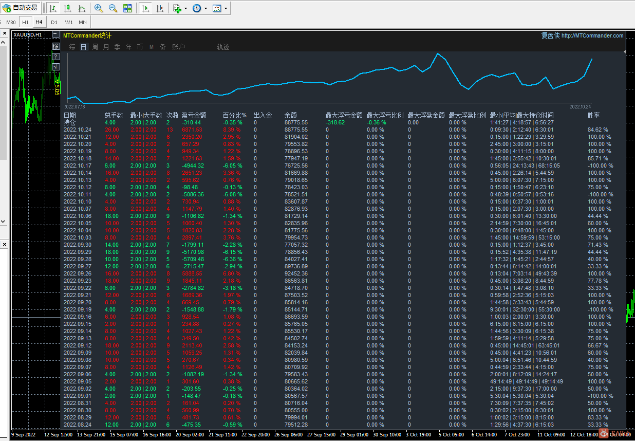
Task: Select the D1 timeframe button
Action: pyautogui.click(x=54, y=22)
